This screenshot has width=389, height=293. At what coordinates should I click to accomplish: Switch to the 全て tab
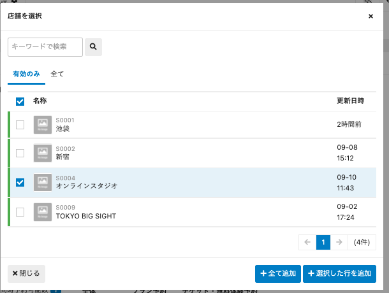(57, 74)
